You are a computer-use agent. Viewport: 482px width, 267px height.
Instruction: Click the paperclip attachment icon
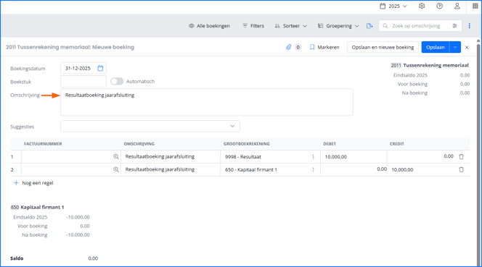coord(288,47)
